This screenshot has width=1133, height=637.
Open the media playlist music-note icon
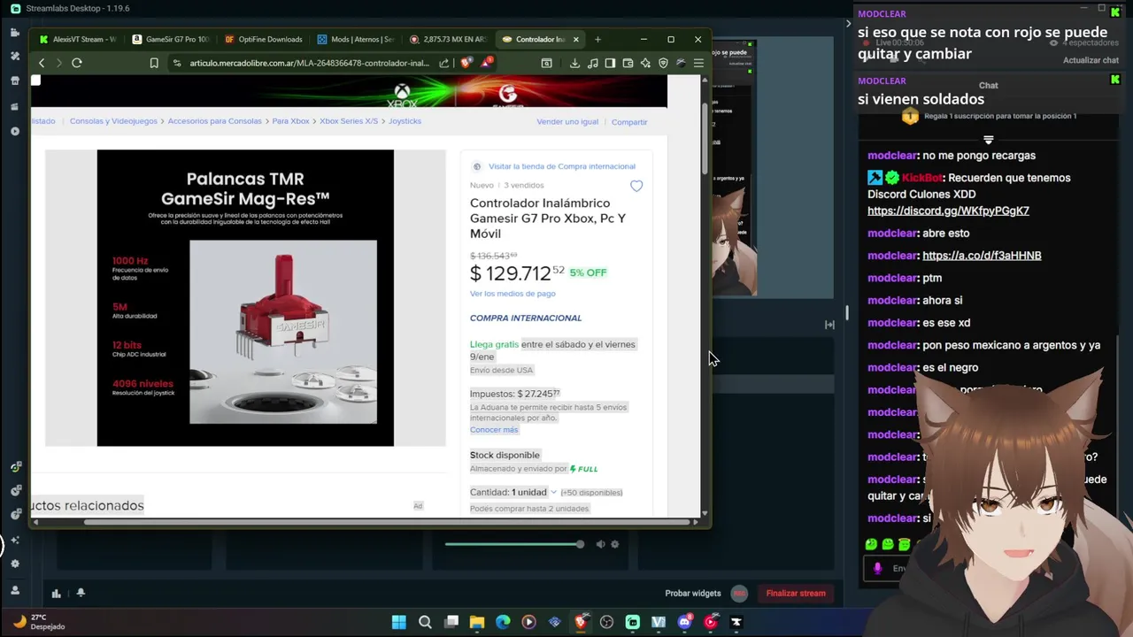pos(592,63)
